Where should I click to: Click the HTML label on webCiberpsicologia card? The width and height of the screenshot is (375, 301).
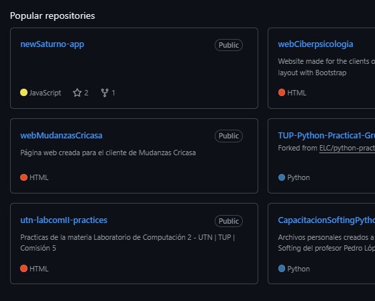click(x=297, y=93)
